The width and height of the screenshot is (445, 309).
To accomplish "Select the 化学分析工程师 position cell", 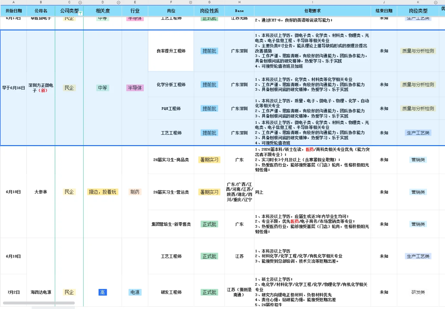I will 171,85.
